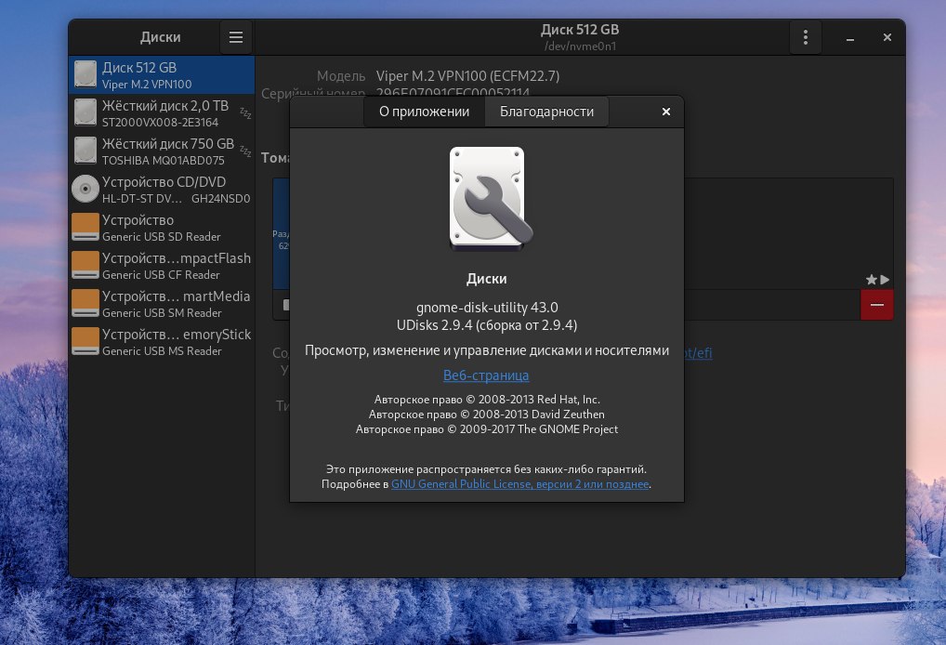Click the Disks wrench app logo
Viewport: 946px width, 645px height.
tap(488, 199)
